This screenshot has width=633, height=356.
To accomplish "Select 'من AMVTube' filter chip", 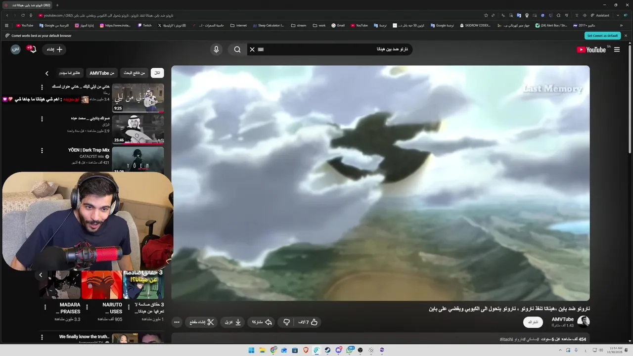I will tap(102, 73).
